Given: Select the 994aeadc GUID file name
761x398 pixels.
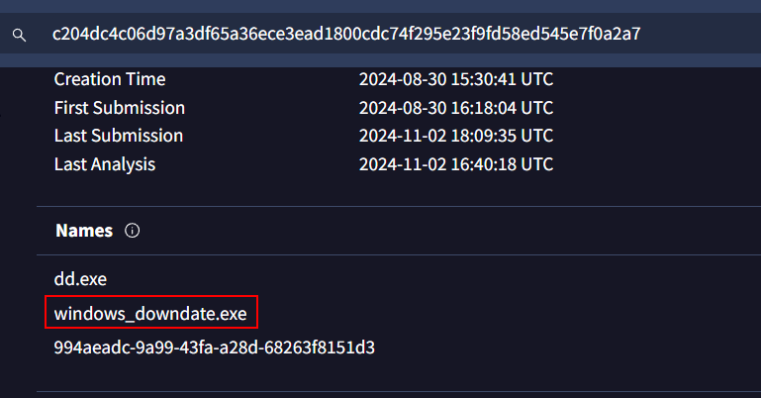Looking at the screenshot, I should (x=215, y=348).
